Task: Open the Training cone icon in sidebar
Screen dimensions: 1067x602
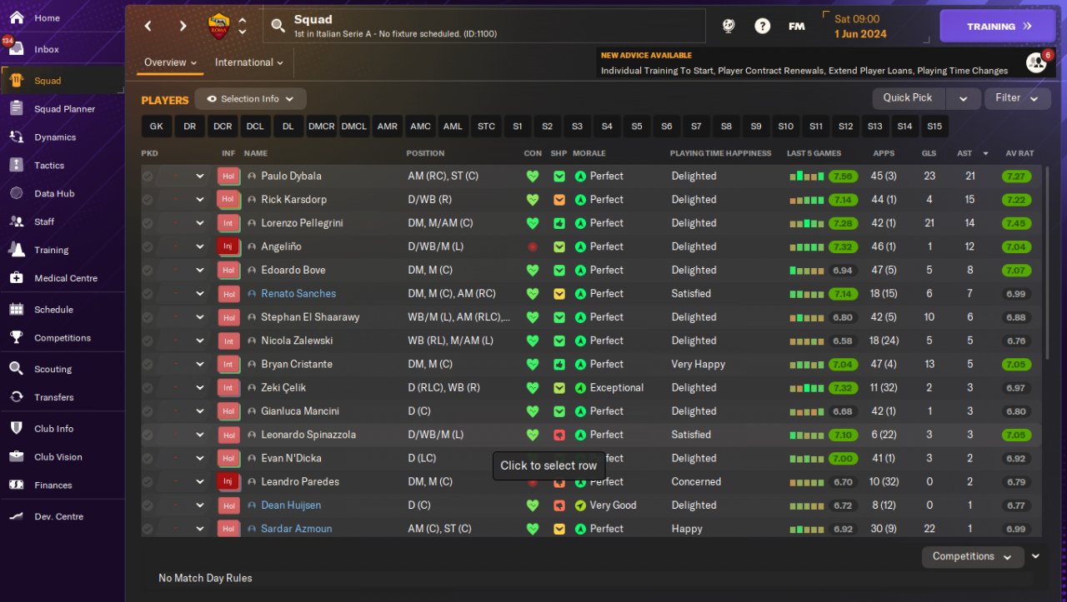Action: [x=16, y=250]
